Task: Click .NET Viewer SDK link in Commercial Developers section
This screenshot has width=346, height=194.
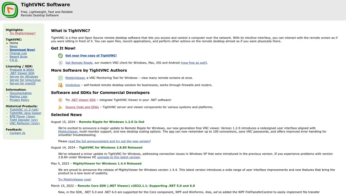Action: click(83, 100)
